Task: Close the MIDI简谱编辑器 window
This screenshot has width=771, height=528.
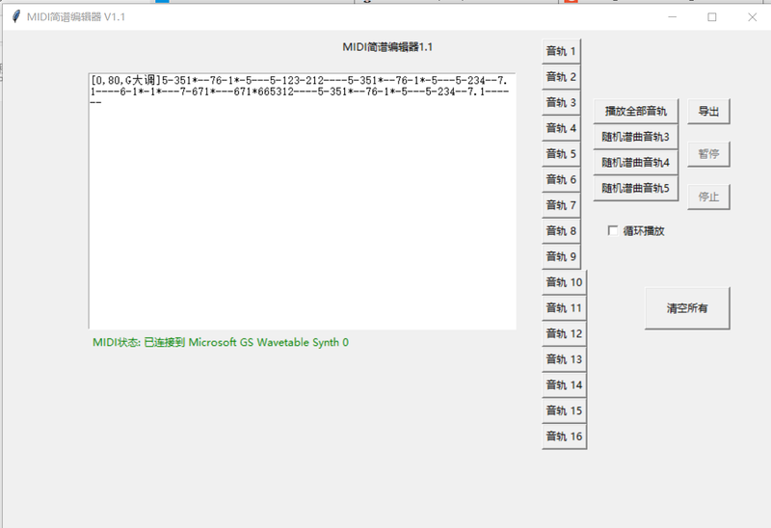Action: (x=752, y=17)
